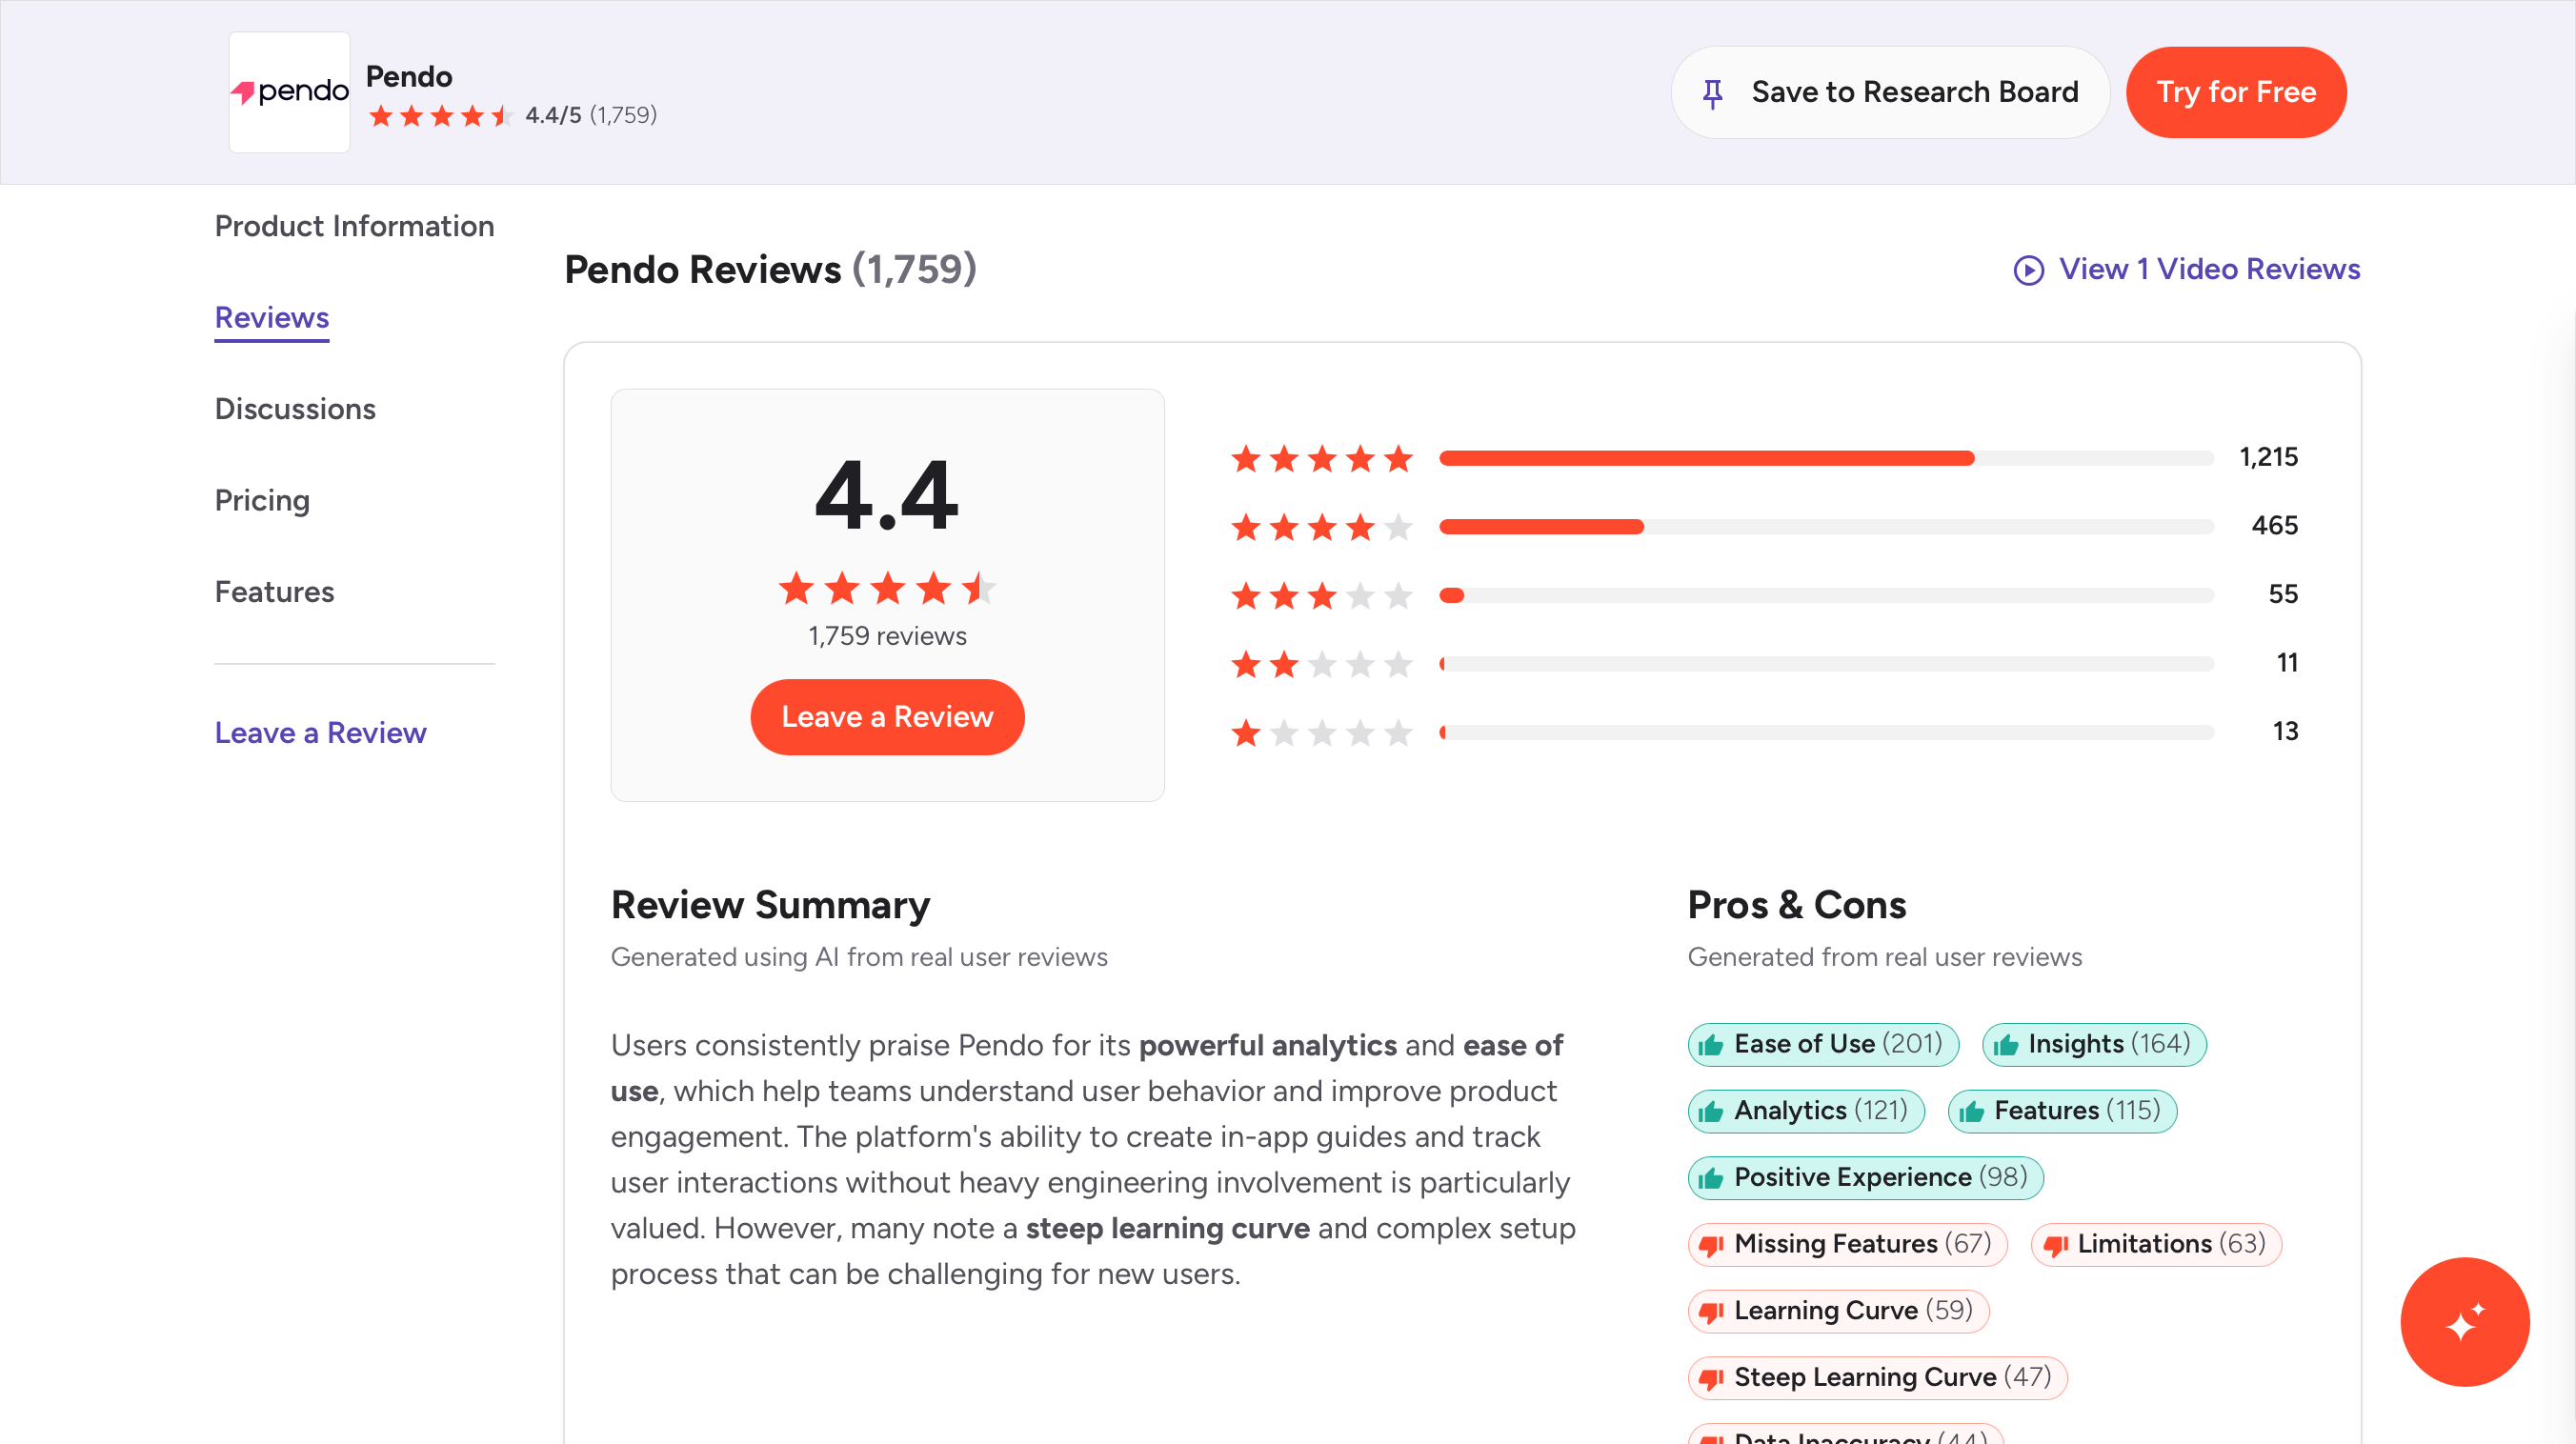The width and height of the screenshot is (2576, 1444).
Task: Click the Leave a Review sidebar link
Action: point(320,733)
